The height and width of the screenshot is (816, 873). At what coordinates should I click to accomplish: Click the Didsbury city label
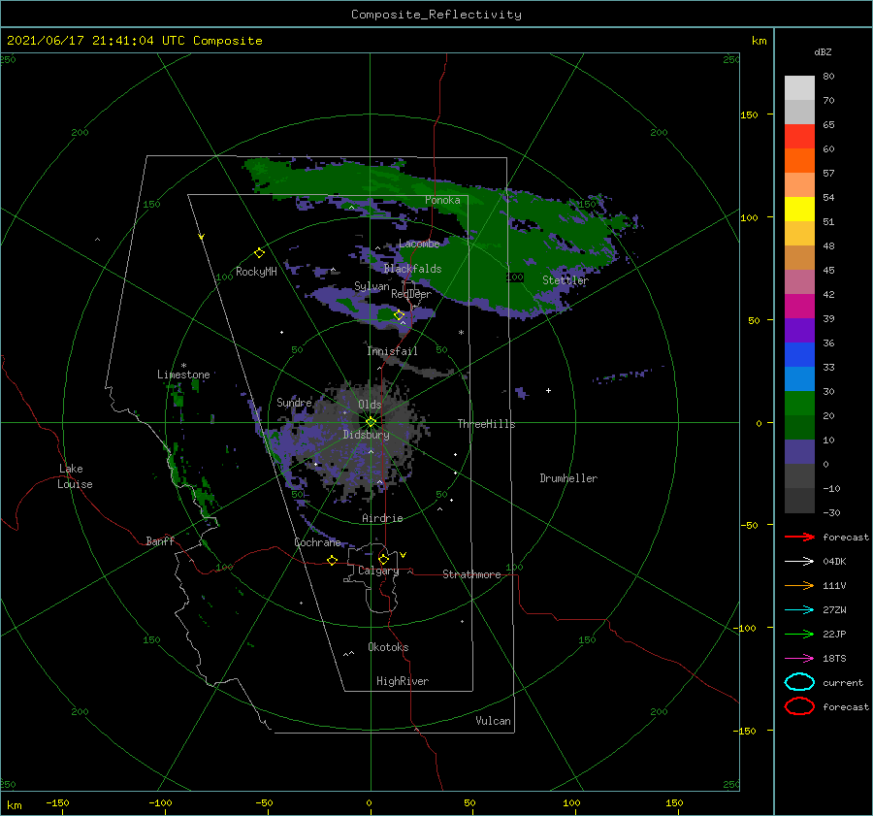[366, 435]
